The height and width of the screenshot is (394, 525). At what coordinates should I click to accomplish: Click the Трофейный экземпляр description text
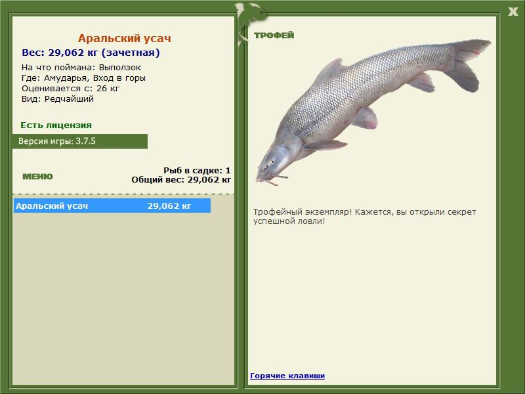[x=364, y=217]
